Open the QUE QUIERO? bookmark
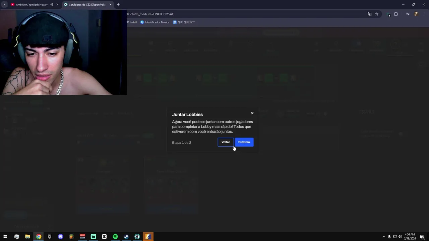Screen dimensions: 429x241 click(184, 22)
